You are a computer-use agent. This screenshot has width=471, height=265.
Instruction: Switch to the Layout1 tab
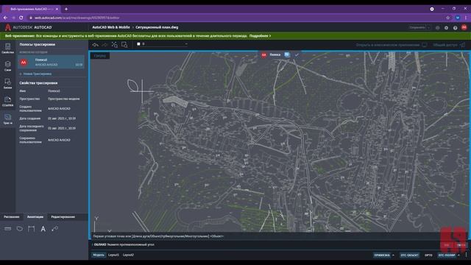point(113,255)
